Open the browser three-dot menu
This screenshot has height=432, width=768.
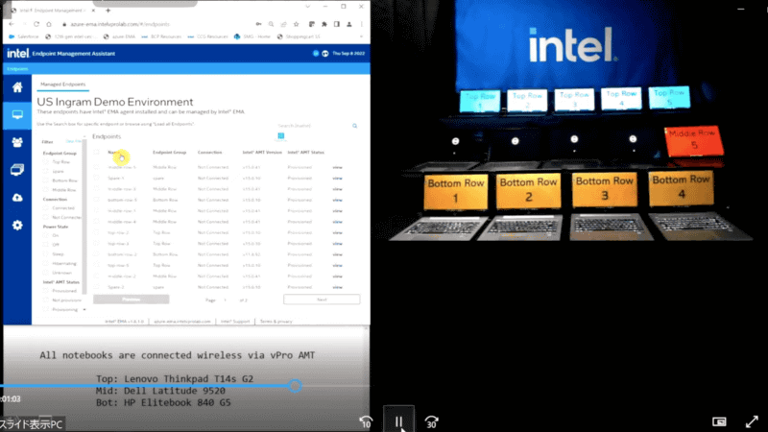(x=362, y=24)
